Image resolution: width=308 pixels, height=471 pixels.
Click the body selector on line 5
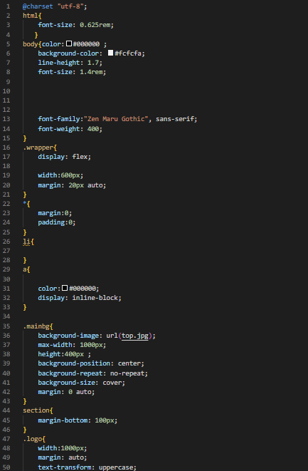pyautogui.click(x=31, y=44)
